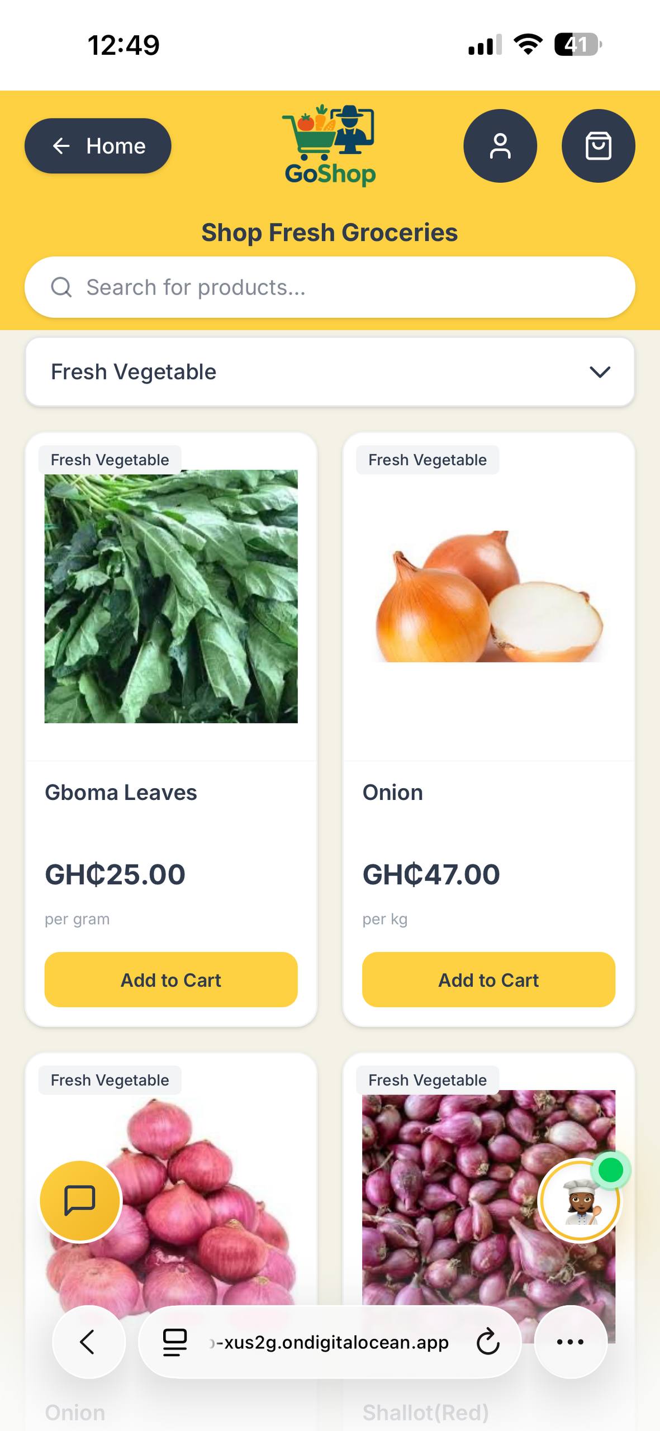Reload the page with refresh icon
The width and height of the screenshot is (660, 1431).
click(x=487, y=1342)
